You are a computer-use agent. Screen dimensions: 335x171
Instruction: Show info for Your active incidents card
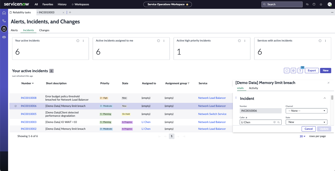78,41
